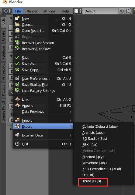Delete the Default screen layout
Screen dimensions: 135x195
(x=128, y=11)
